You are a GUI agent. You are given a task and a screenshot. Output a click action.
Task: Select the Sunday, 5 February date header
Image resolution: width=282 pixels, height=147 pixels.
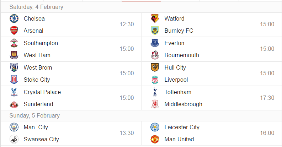(x=34, y=116)
